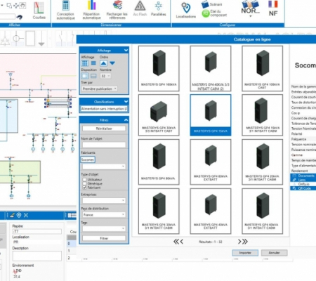
Task: Uncheck the Fabricant checkbox
Action: coord(84,188)
